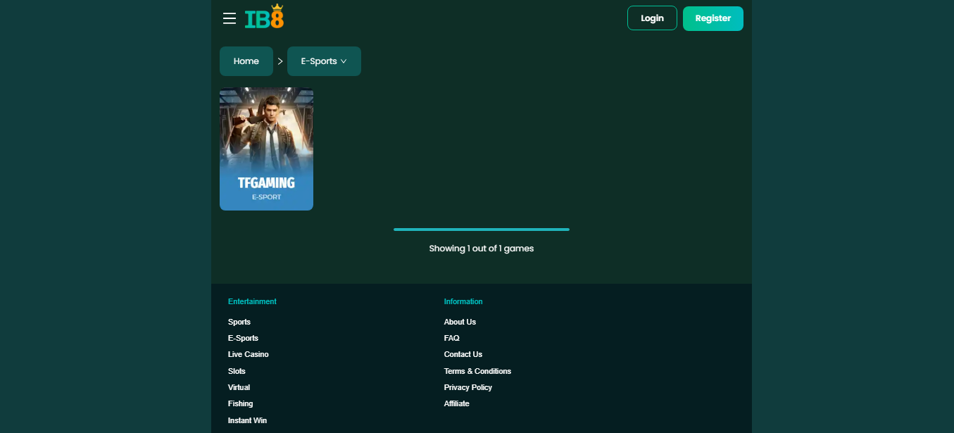Read the Terms & Conditions
This screenshot has height=433, width=954.
477,371
